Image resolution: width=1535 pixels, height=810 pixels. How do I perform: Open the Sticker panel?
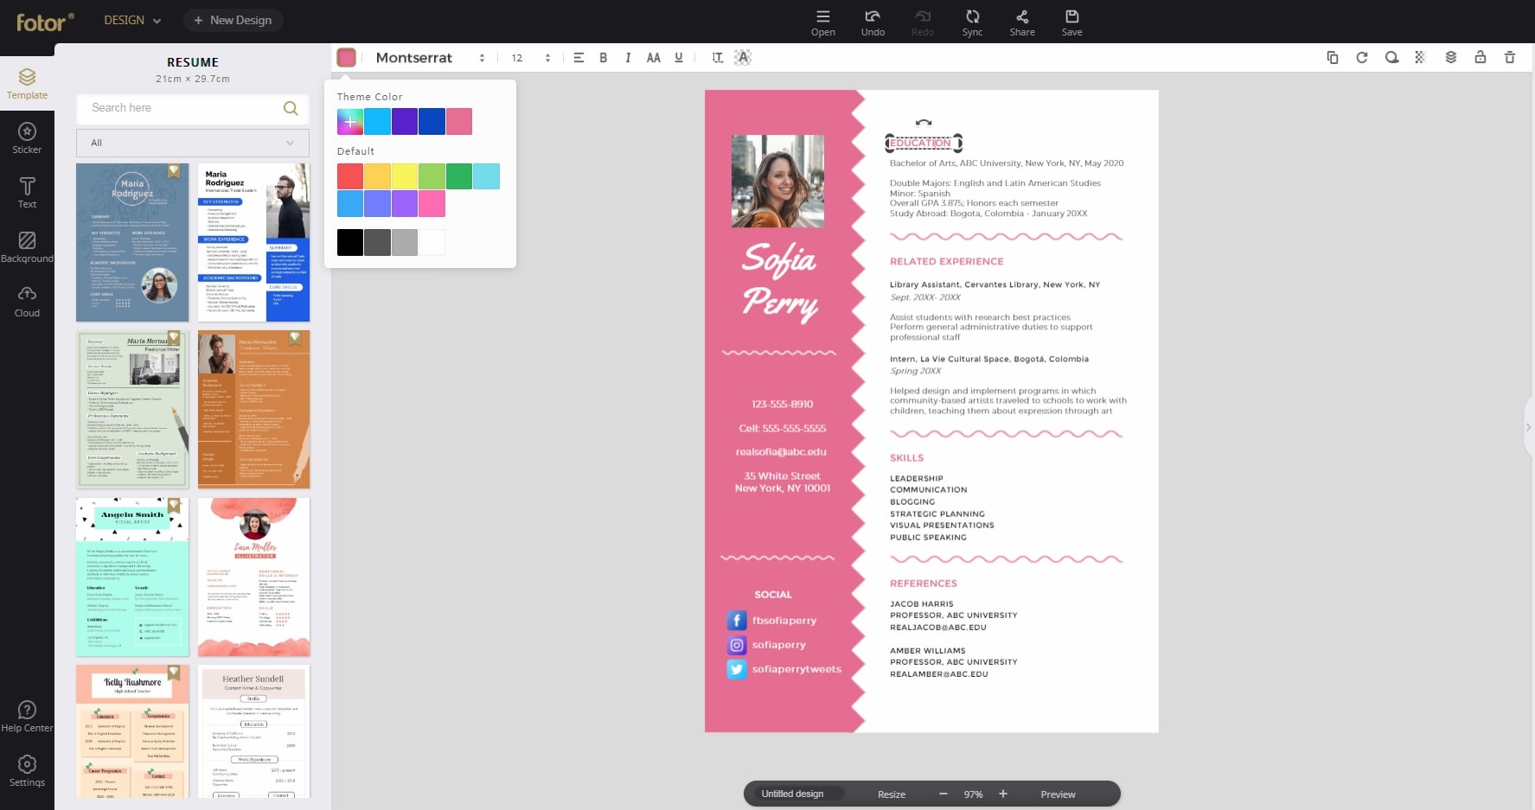pyautogui.click(x=27, y=138)
